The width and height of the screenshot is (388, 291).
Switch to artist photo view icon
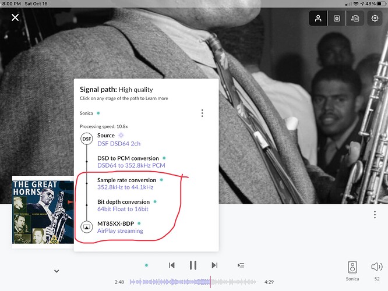318,18
